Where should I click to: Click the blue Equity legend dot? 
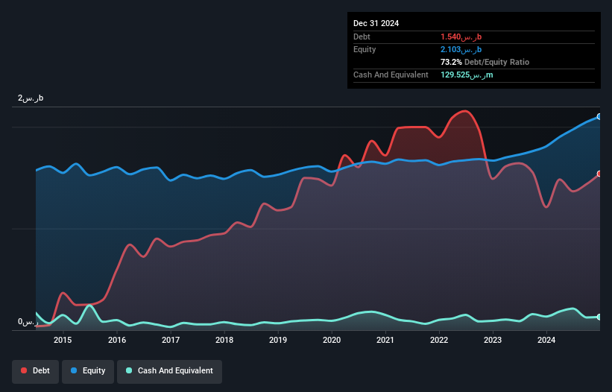click(x=74, y=370)
